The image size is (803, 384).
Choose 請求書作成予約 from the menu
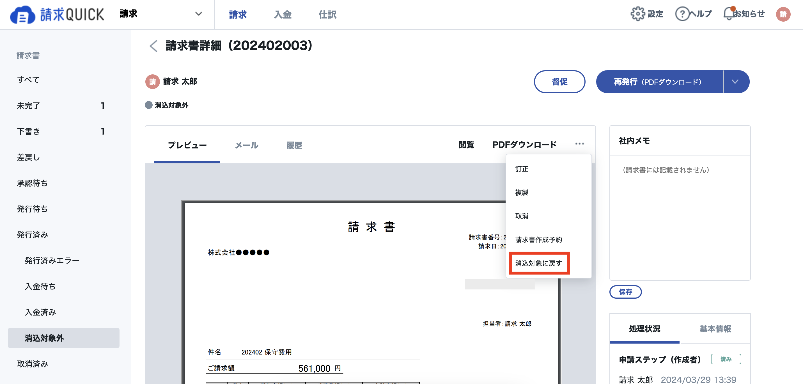tap(539, 239)
